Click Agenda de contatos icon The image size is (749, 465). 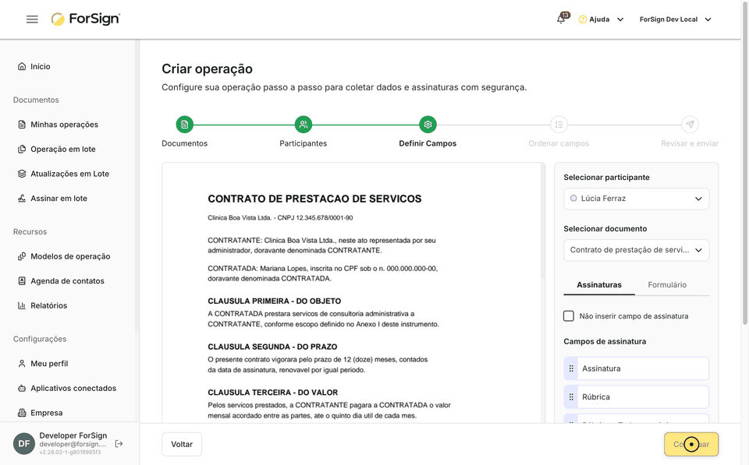(x=22, y=281)
